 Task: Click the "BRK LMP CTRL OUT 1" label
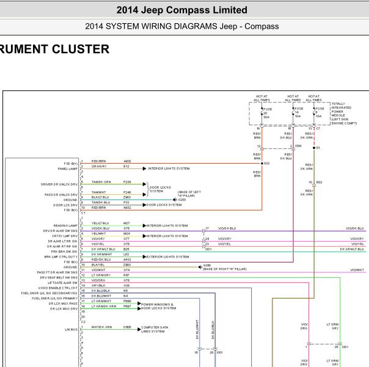(60, 256)
